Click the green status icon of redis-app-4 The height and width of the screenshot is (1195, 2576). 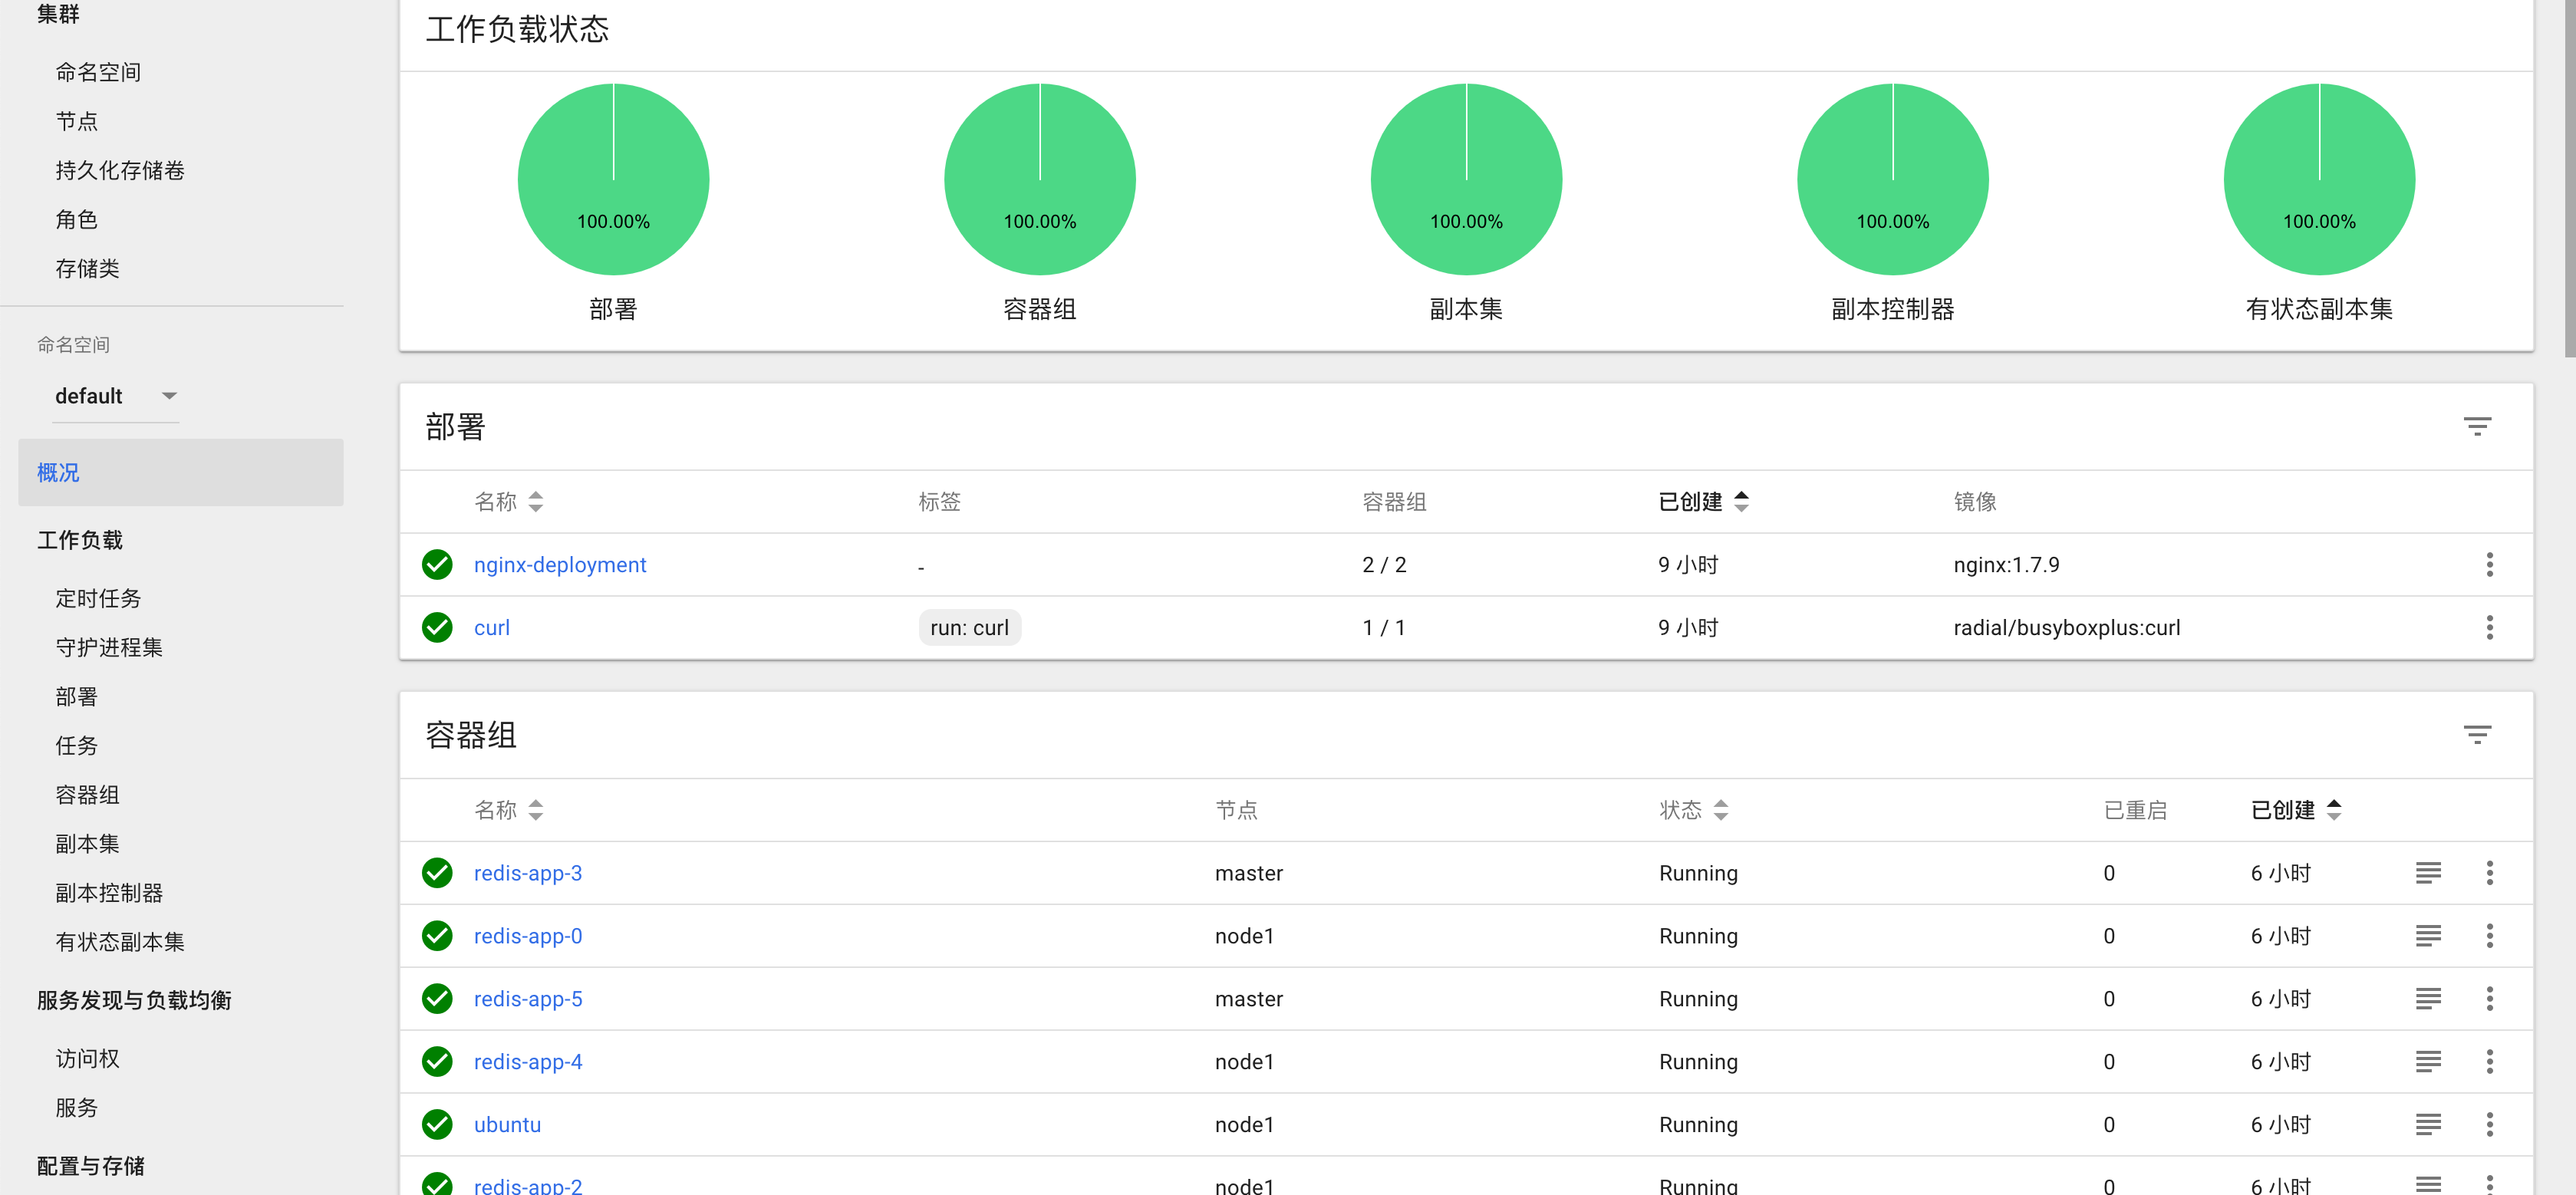(x=437, y=1061)
